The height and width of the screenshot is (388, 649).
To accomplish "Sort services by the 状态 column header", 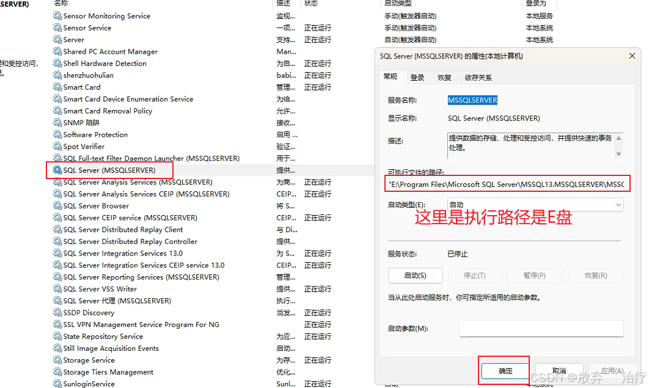I will [x=311, y=3].
